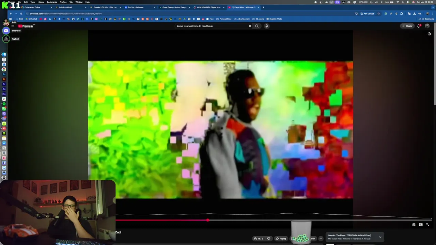Open the video player settings gear
436x245 pixels.
[x=414, y=225]
